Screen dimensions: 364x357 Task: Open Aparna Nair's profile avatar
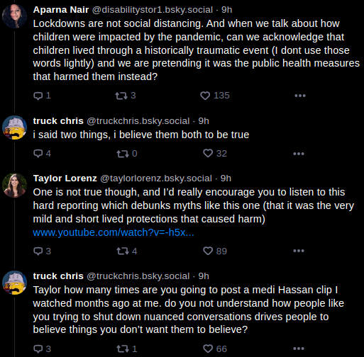click(14, 16)
